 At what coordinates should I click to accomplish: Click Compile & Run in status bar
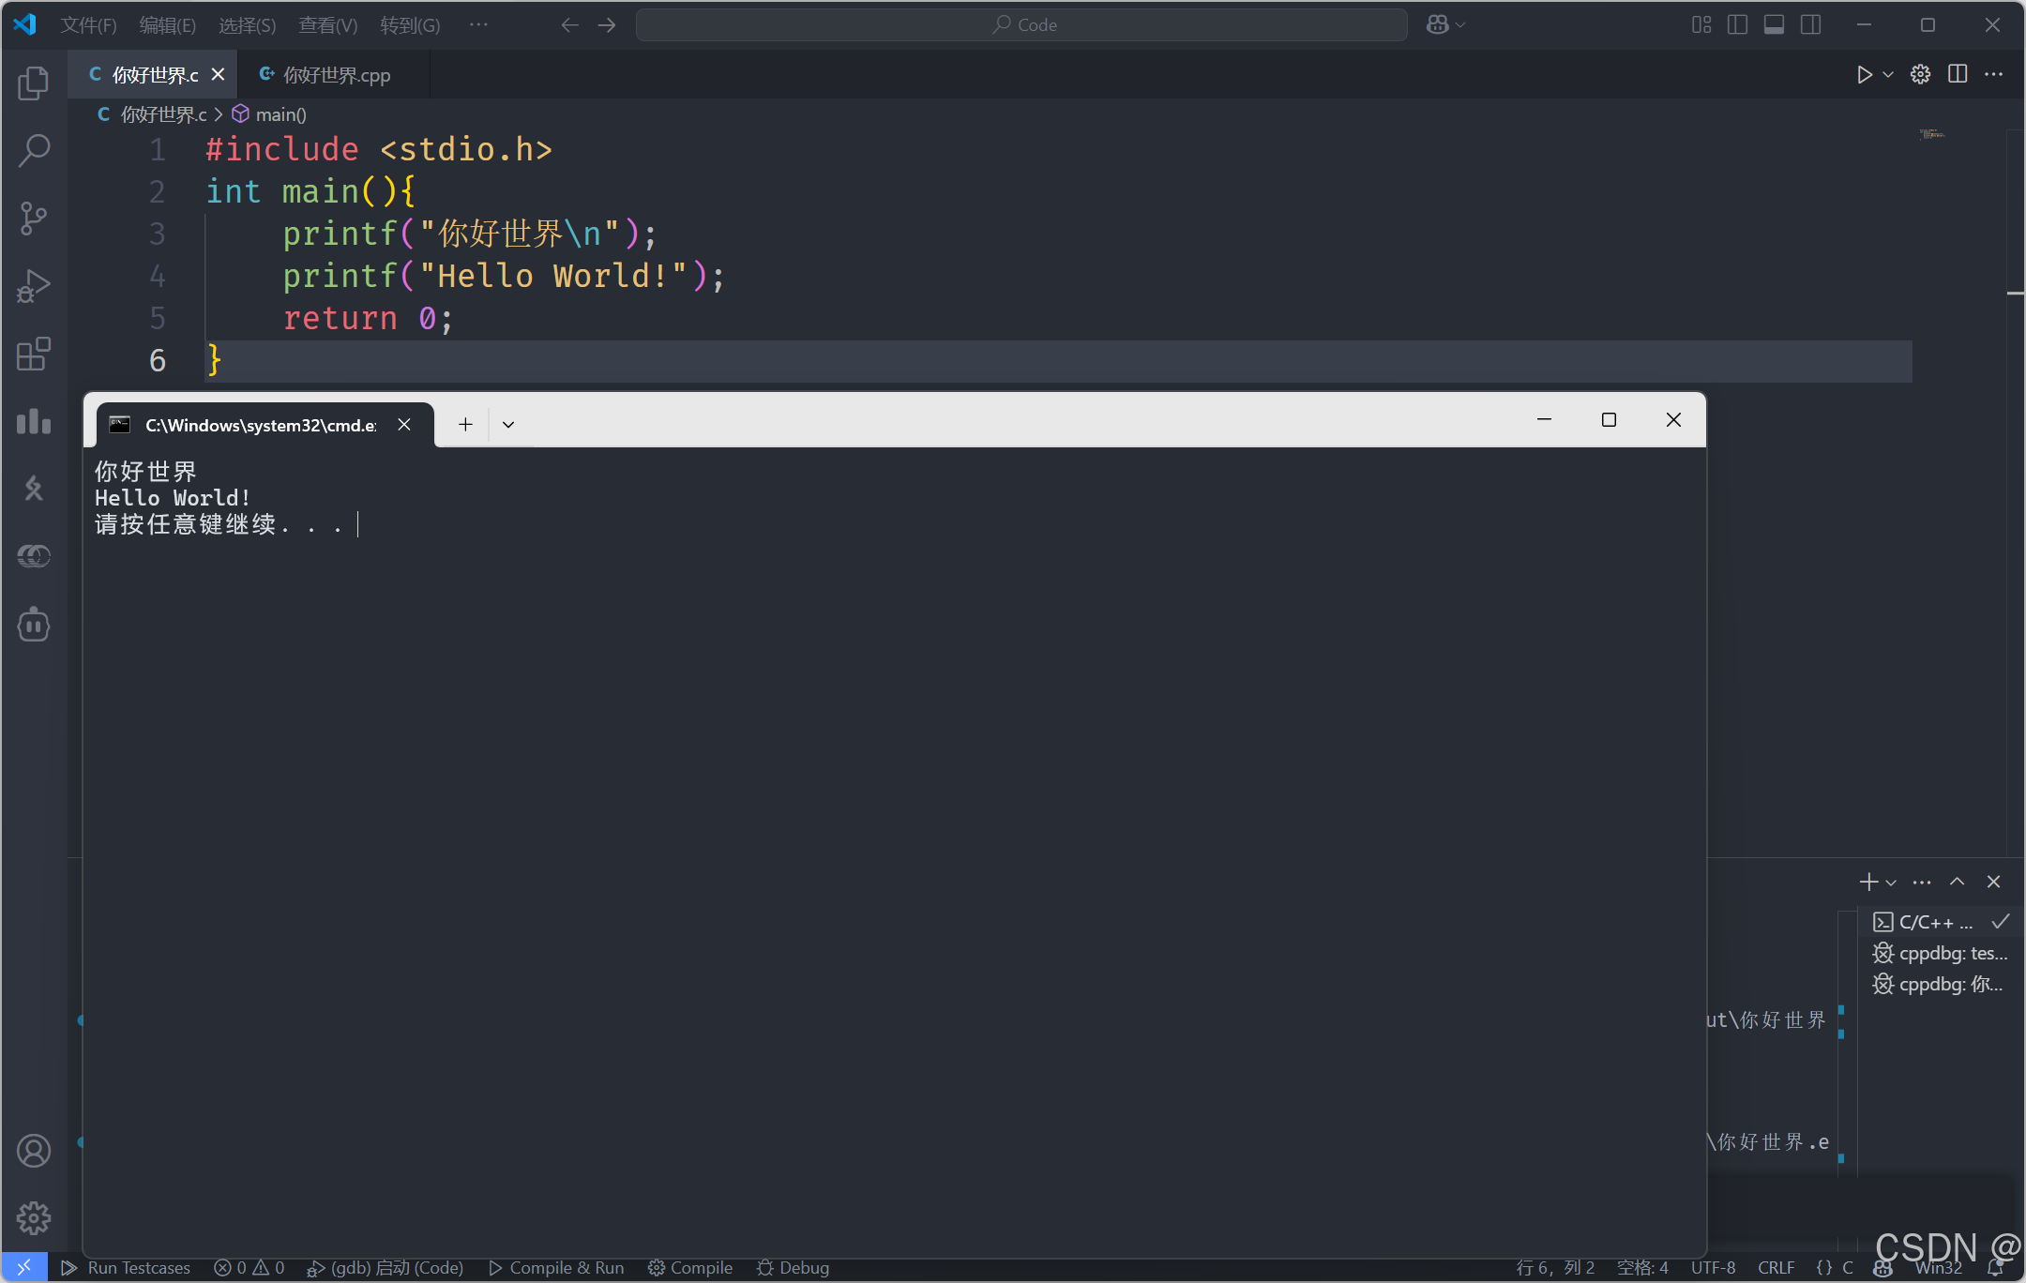(556, 1267)
